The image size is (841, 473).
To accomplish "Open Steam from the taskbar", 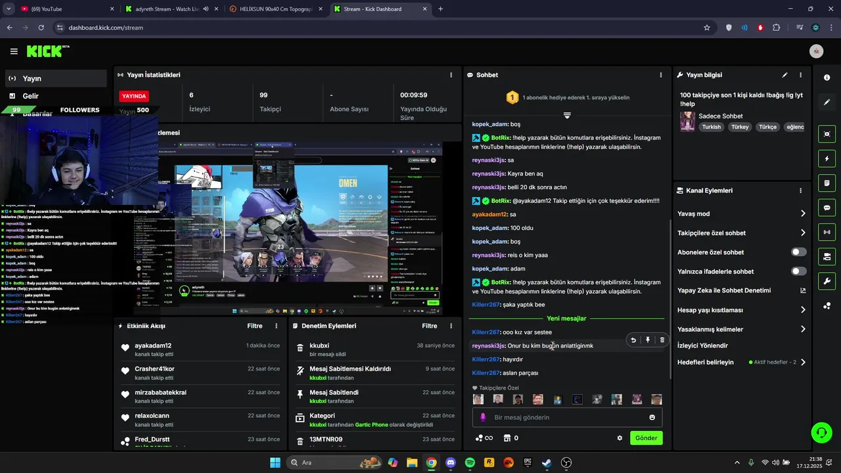I will click(x=547, y=462).
